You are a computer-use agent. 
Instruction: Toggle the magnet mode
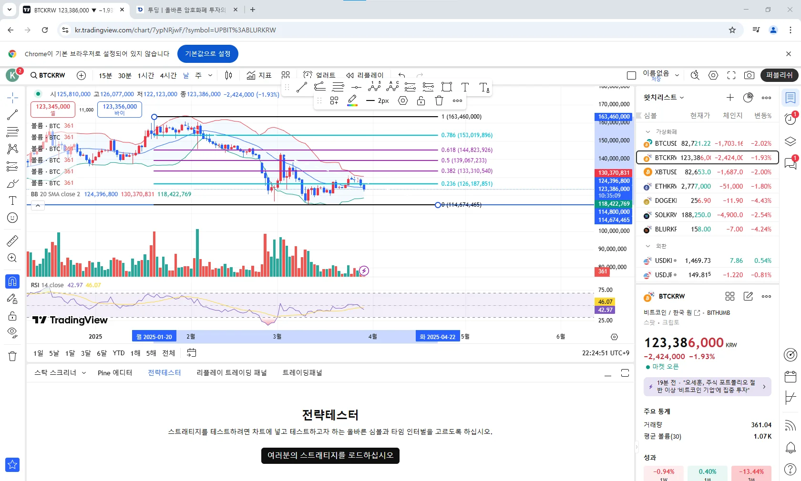[x=12, y=281]
